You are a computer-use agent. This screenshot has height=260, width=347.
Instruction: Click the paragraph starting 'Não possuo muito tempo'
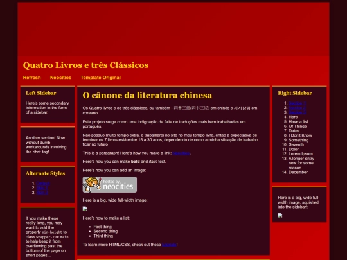(x=170, y=140)
